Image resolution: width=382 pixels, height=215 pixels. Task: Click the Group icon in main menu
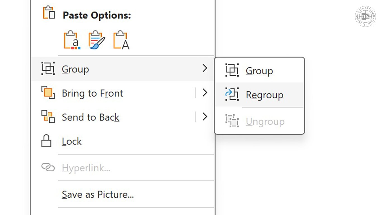(x=48, y=69)
